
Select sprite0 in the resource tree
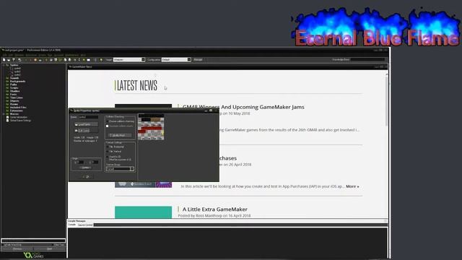(17, 69)
